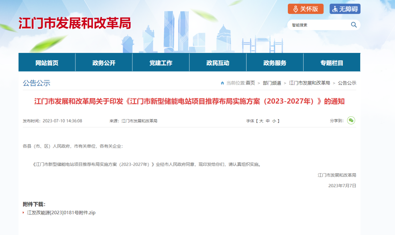
Task: Expand the 政民互动 nav menu
Action: click(218, 63)
